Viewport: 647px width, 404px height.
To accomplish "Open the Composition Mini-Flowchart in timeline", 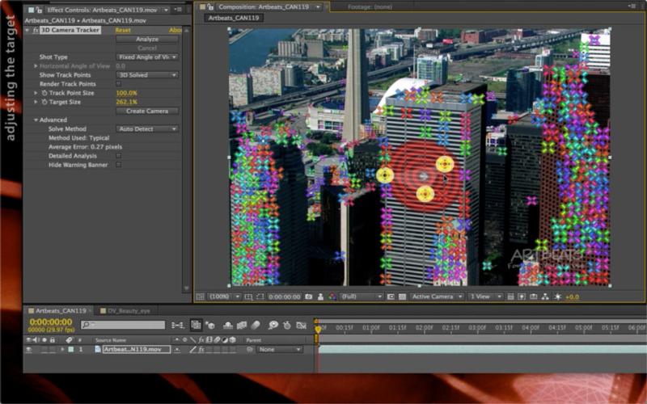I will [178, 326].
